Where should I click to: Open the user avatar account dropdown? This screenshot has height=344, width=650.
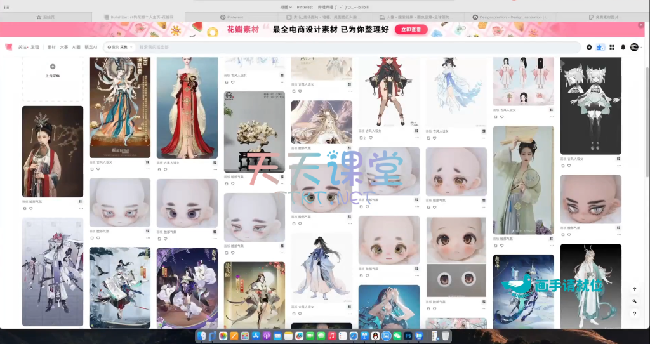click(635, 47)
